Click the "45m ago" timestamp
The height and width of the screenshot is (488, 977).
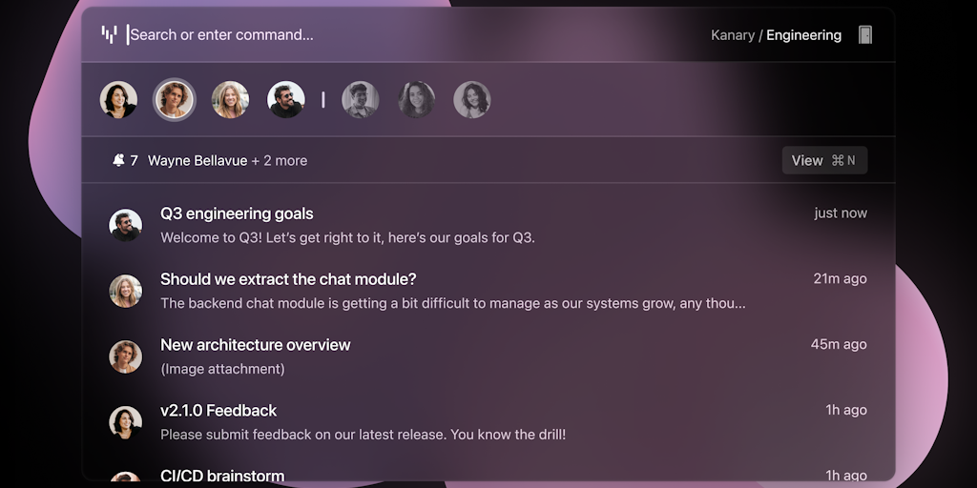tap(839, 344)
